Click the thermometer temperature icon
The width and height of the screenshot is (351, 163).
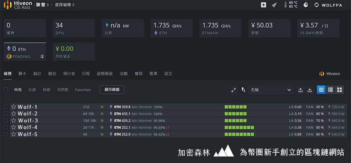pyautogui.click(x=285, y=5)
